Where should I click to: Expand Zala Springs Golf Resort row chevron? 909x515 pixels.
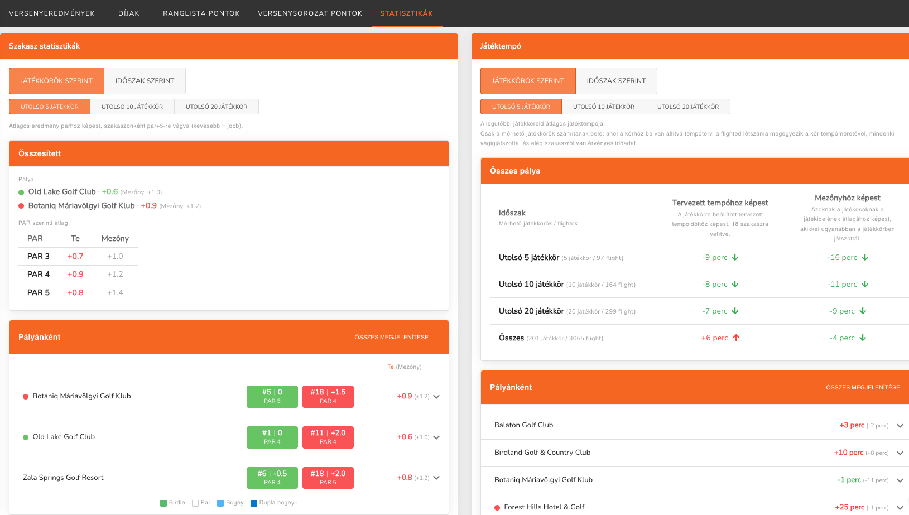click(436, 478)
